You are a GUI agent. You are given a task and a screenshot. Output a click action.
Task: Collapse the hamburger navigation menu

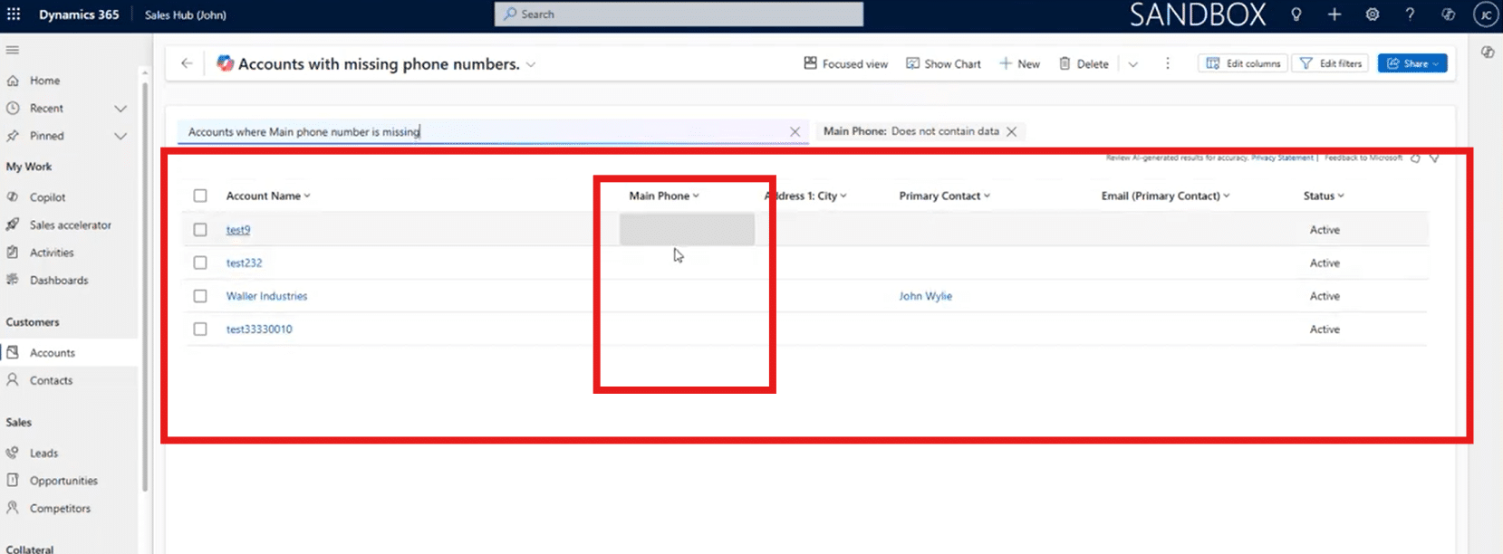point(13,50)
